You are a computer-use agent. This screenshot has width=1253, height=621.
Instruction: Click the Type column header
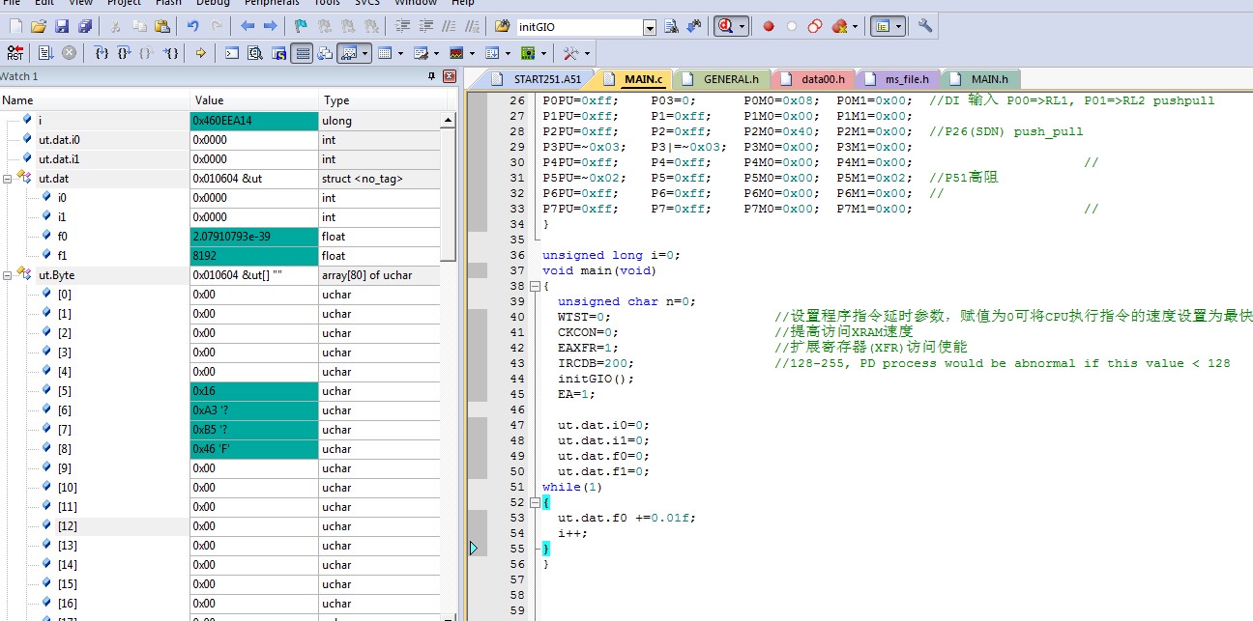383,100
